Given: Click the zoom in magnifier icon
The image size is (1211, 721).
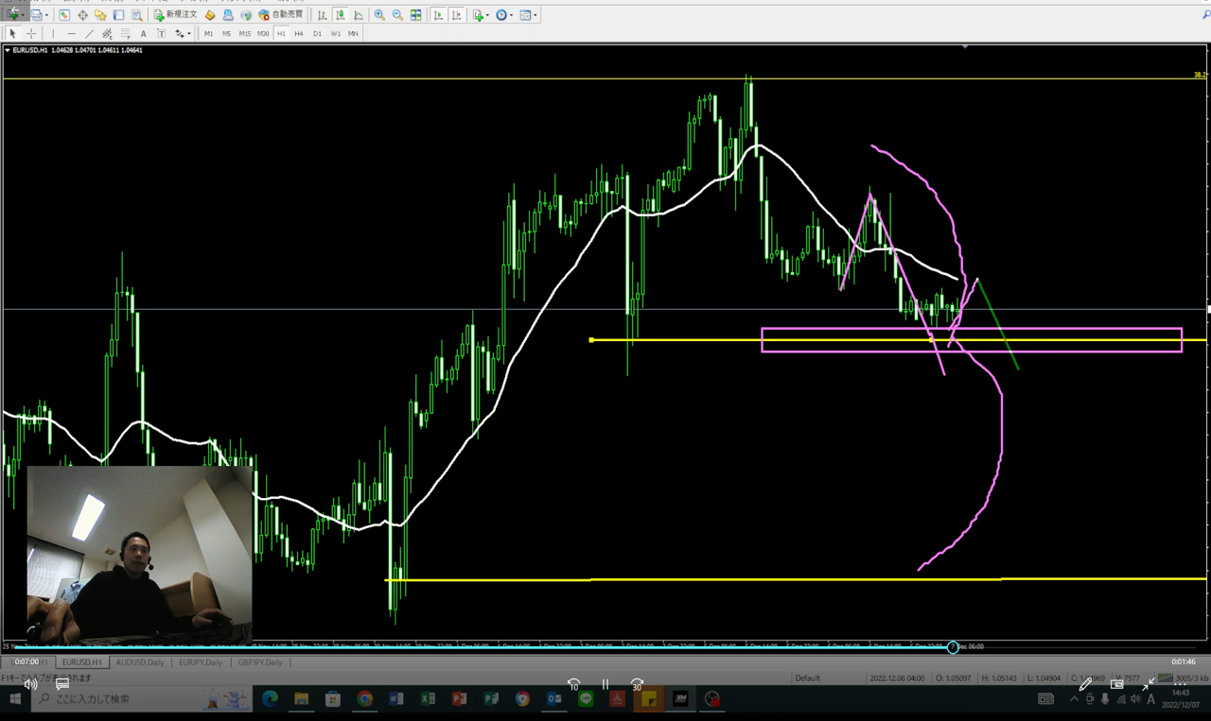Looking at the screenshot, I should click(x=379, y=15).
